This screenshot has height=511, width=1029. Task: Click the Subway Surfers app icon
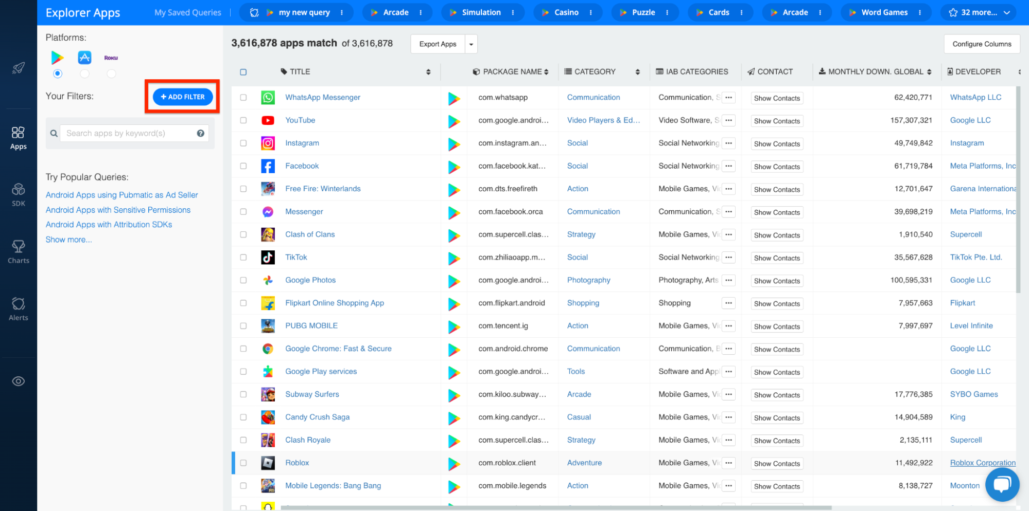point(268,394)
